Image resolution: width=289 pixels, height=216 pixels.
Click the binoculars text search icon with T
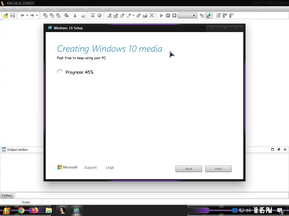point(52,15)
